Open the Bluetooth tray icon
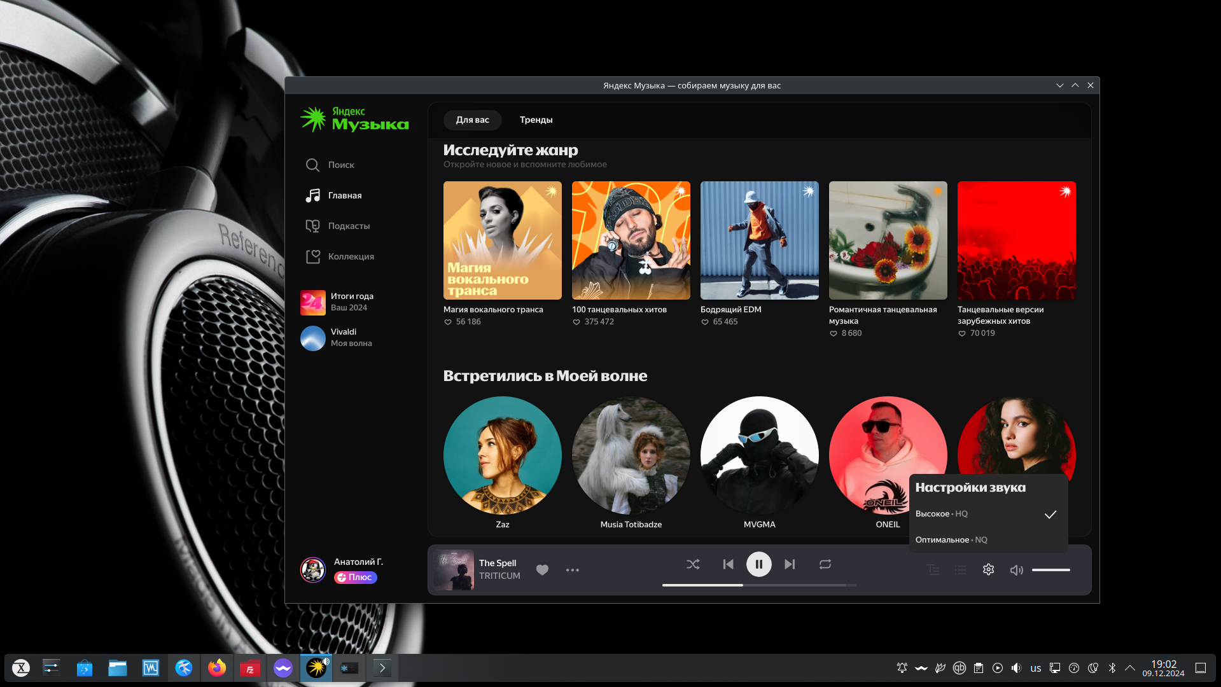 (x=1112, y=668)
